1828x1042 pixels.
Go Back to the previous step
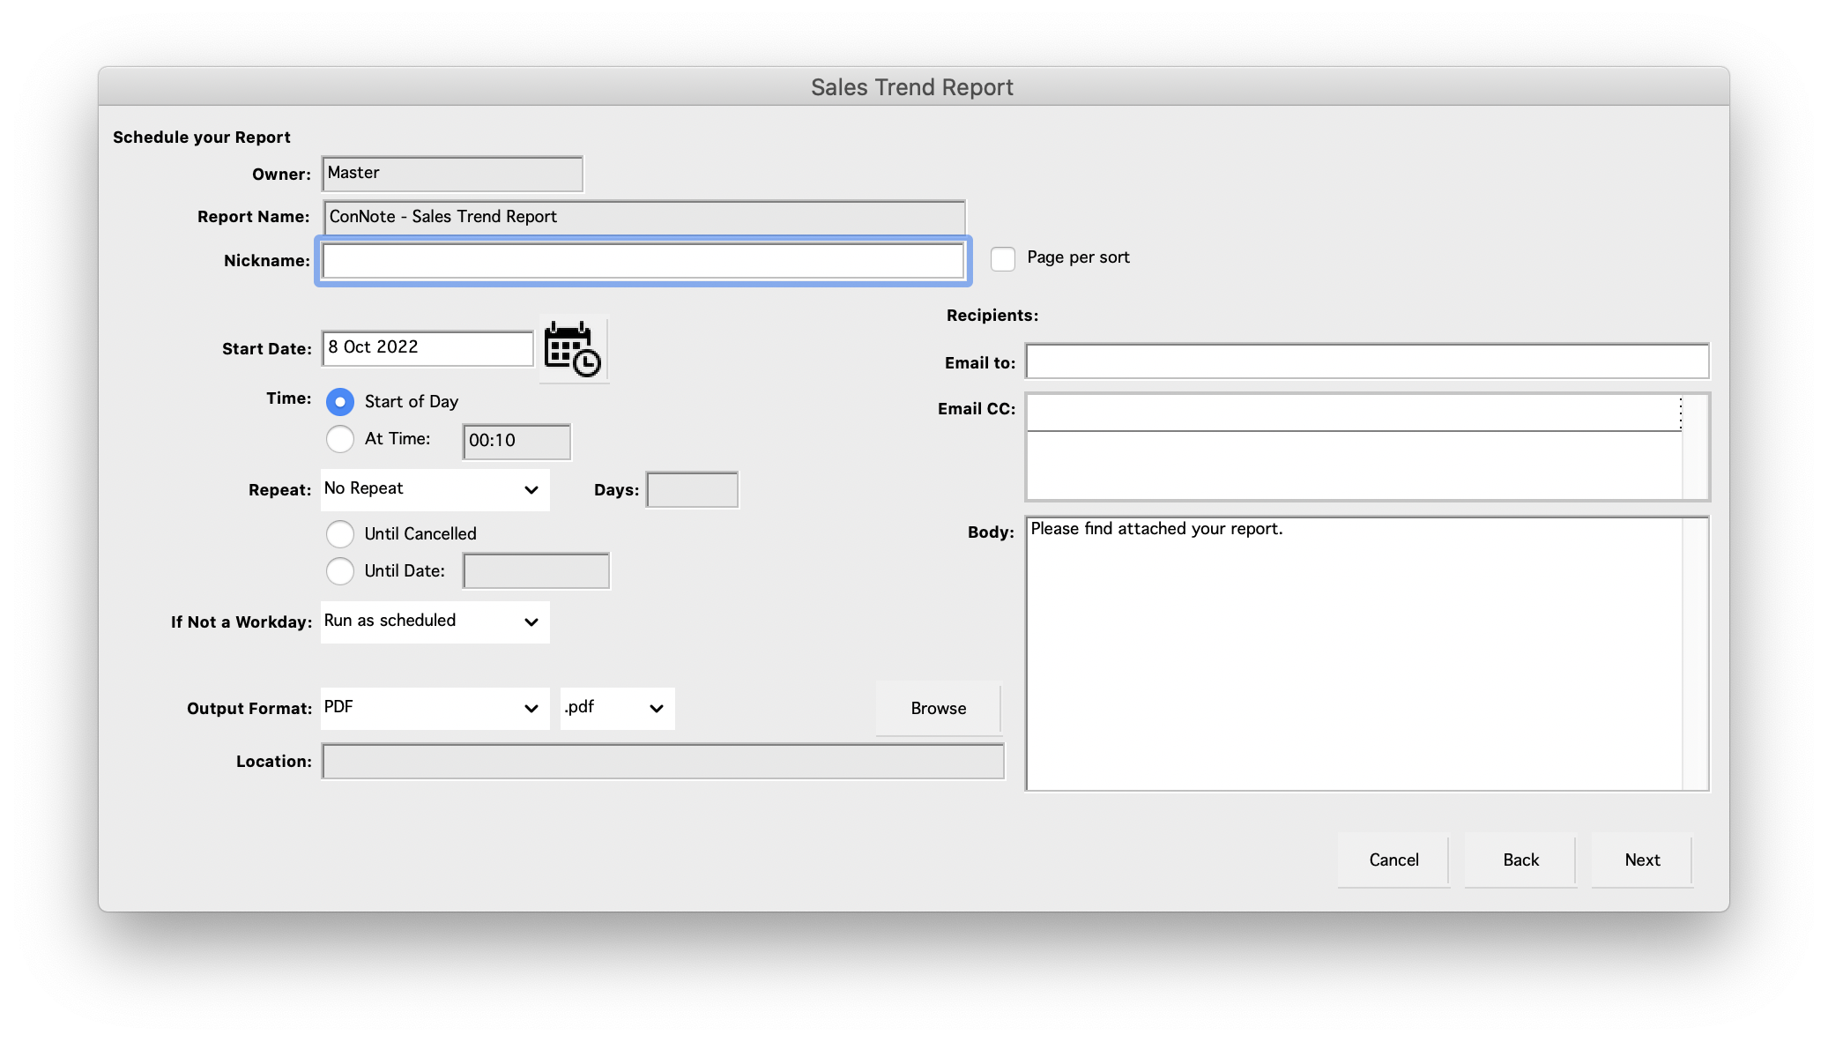tap(1520, 860)
